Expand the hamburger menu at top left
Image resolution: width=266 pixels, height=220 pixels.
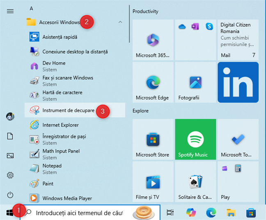10,11
